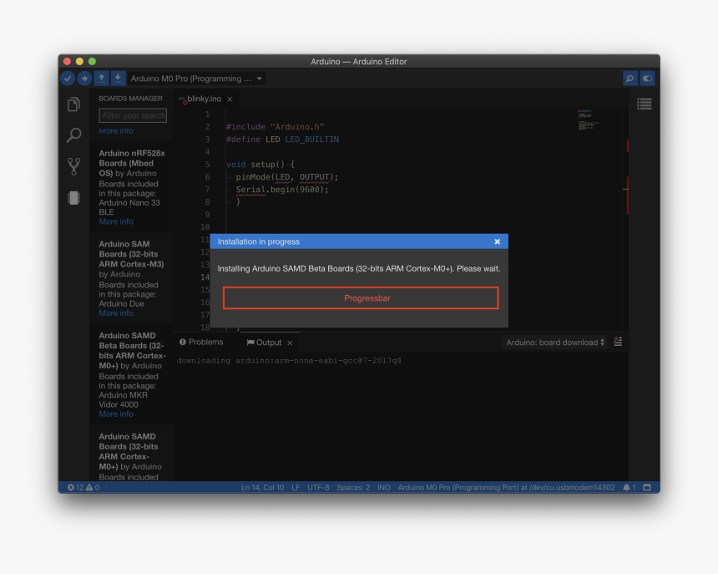The height and width of the screenshot is (574, 718).
Task: Close the Installation in progress dialog
Action: [x=498, y=241]
